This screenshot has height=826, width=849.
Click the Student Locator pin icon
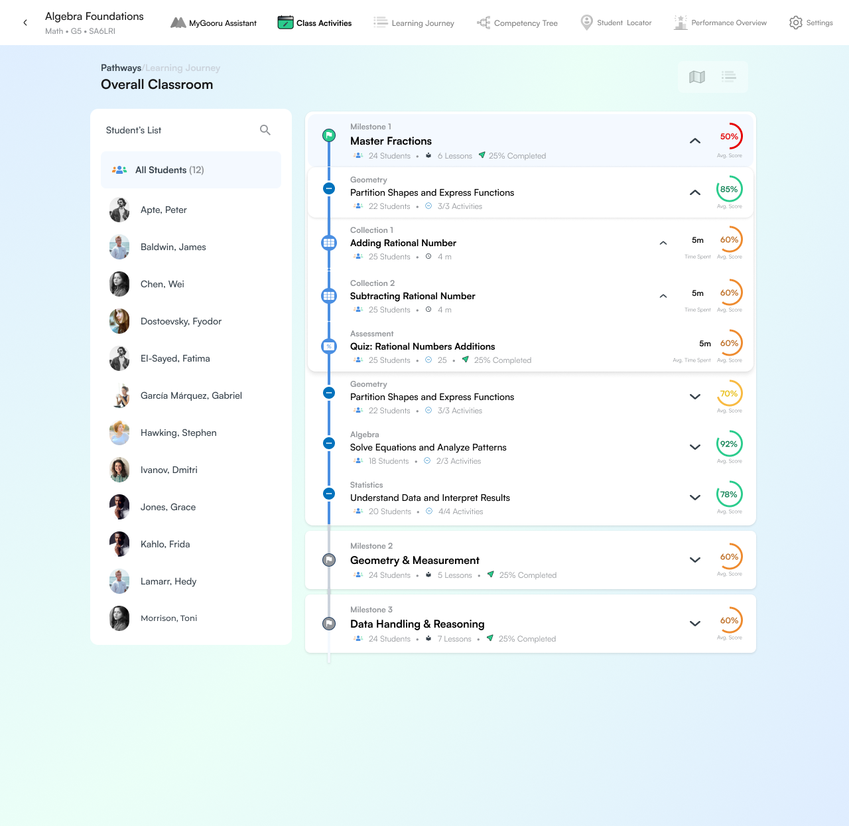coord(586,23)
